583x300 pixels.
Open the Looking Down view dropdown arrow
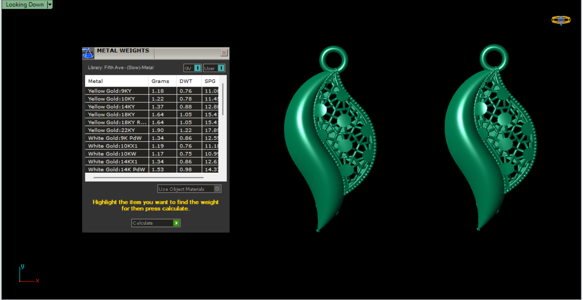click(50, 5)
